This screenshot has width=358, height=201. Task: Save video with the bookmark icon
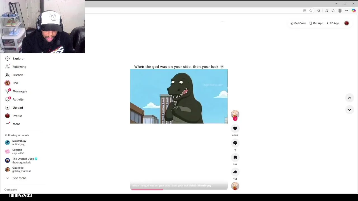[x=235, y=157]
